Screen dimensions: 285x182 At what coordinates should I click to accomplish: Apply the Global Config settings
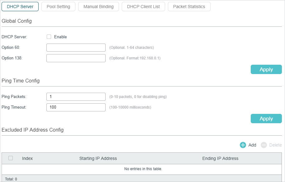coord(266,69)
